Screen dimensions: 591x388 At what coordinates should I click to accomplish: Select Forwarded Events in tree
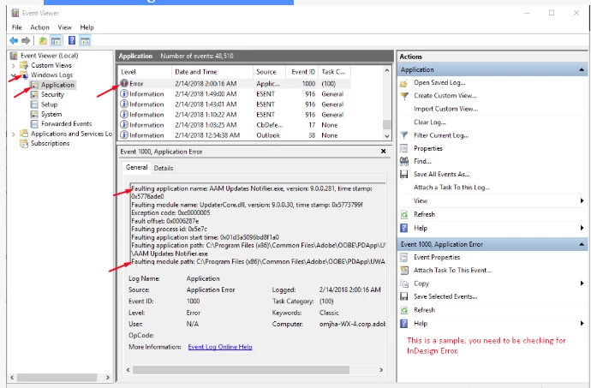[x=66, y=123]
